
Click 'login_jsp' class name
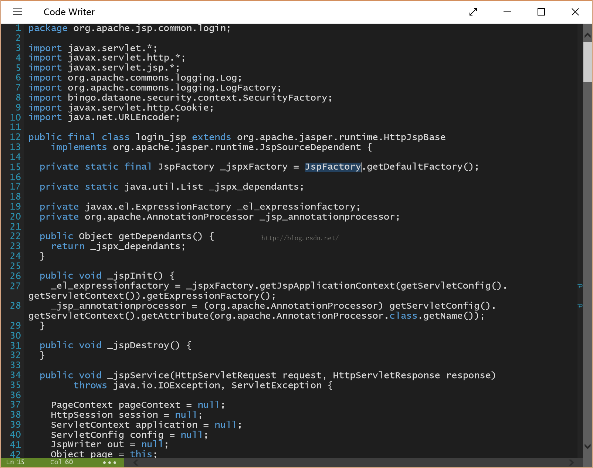161,138
